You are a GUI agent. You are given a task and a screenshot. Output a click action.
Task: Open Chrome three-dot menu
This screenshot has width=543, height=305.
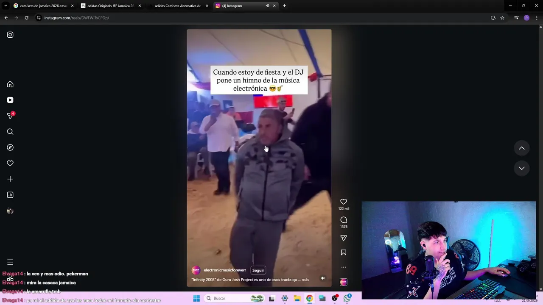[537, 18]
